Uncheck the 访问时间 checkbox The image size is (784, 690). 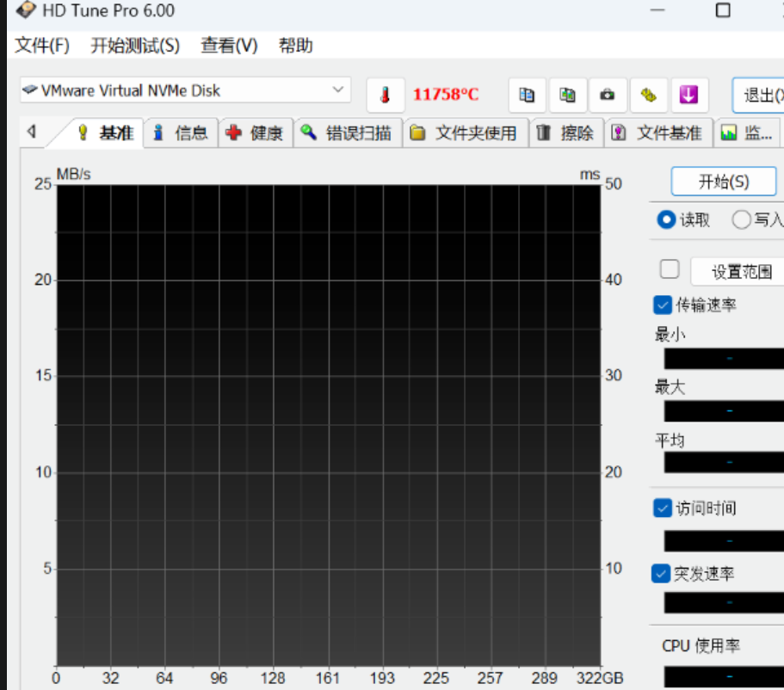pyautogui.click(x=663, y=508)
